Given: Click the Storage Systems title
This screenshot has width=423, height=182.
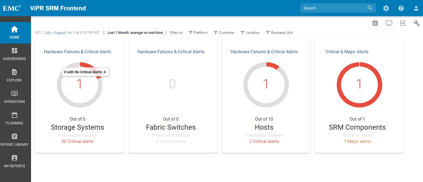Looking at the screenshot, I should coord(77,127).
